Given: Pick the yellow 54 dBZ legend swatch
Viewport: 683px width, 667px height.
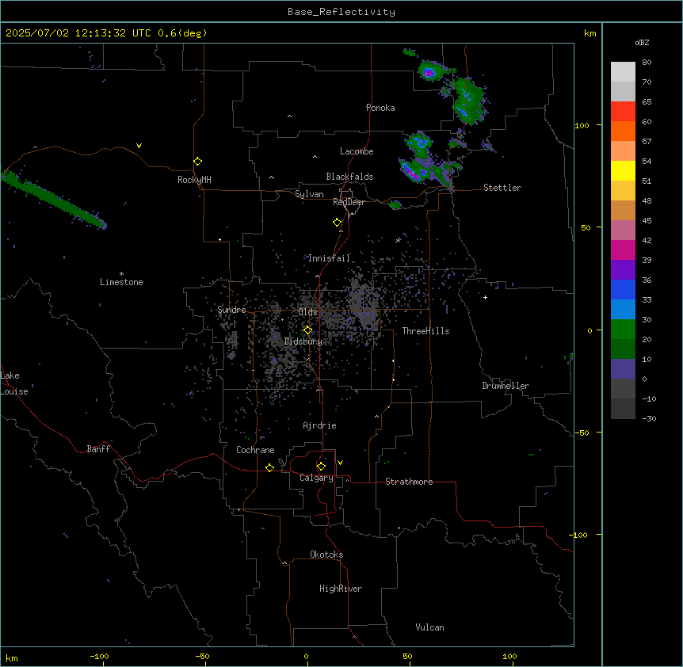Looking at the screenshot, I should click(x=623, y=170).
